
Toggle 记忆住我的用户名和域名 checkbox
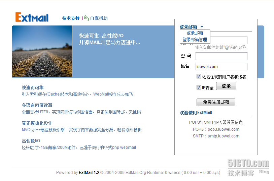point(199,76)
